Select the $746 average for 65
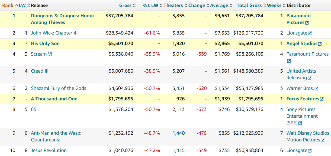This screenshot has height=156, width=331. coord(224,109)
